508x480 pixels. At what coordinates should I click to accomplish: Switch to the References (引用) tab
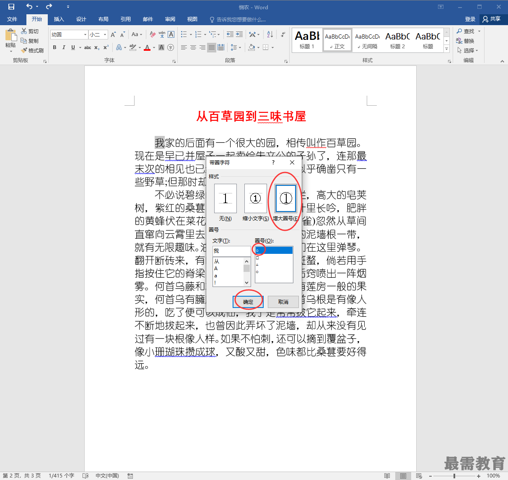(x=126, y=19)
